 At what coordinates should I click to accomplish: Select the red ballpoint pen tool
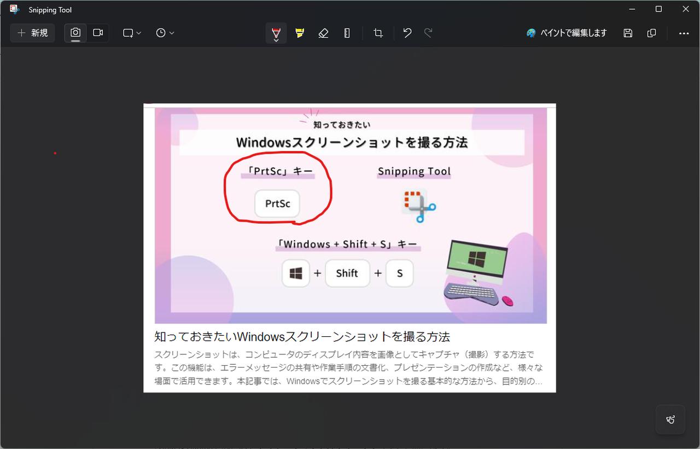click(276, 33)
